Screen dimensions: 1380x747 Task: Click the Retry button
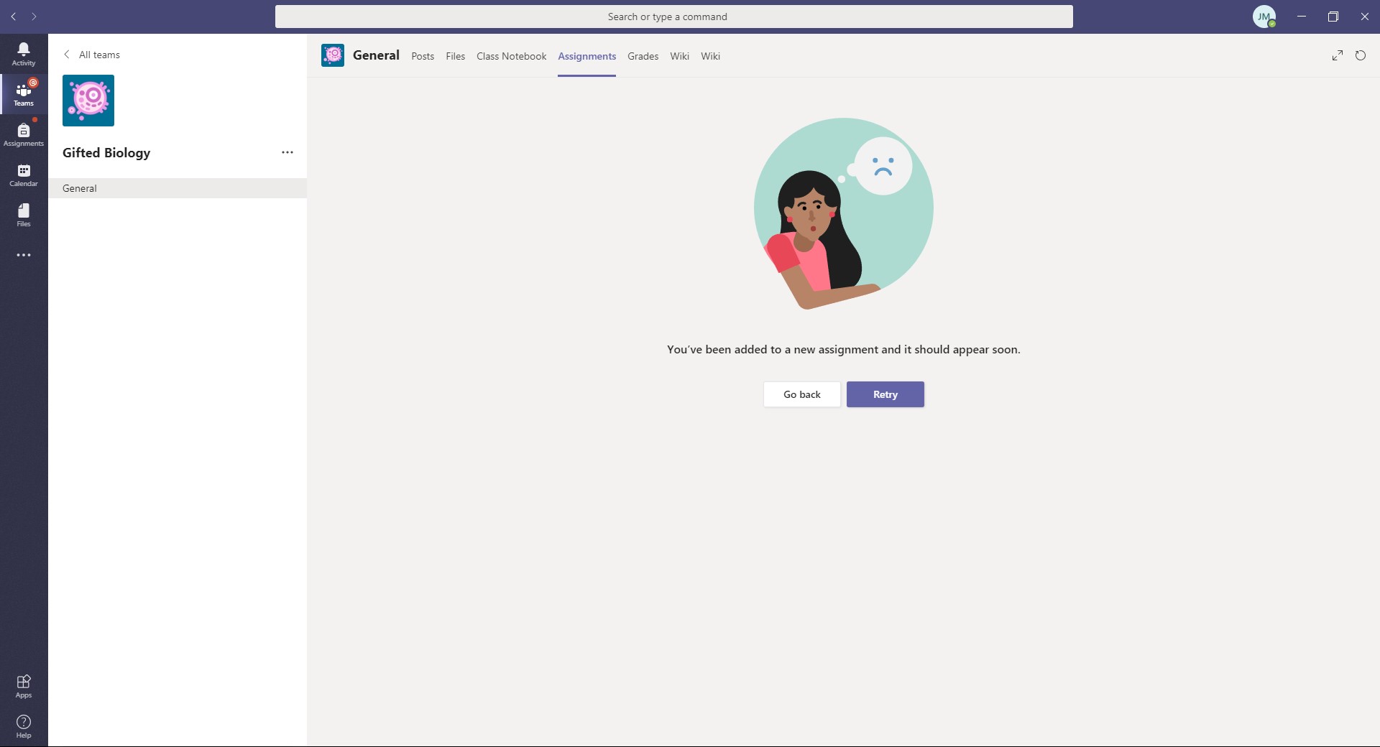pos(885,394)
